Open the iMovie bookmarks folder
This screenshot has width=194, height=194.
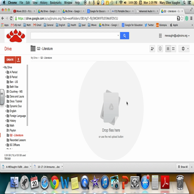point(92,25)
